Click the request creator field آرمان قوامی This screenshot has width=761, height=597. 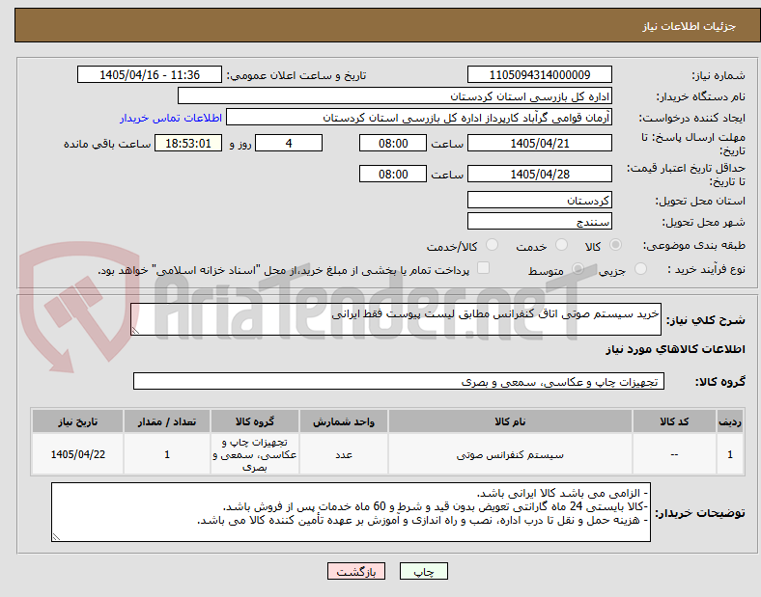[419, 118]
